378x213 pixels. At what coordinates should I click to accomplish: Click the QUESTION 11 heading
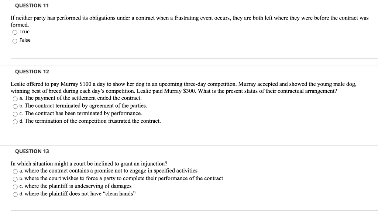pos(32,5)
